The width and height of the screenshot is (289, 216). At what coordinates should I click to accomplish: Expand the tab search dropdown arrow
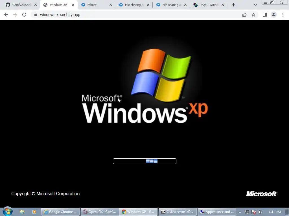coord(255,5)
